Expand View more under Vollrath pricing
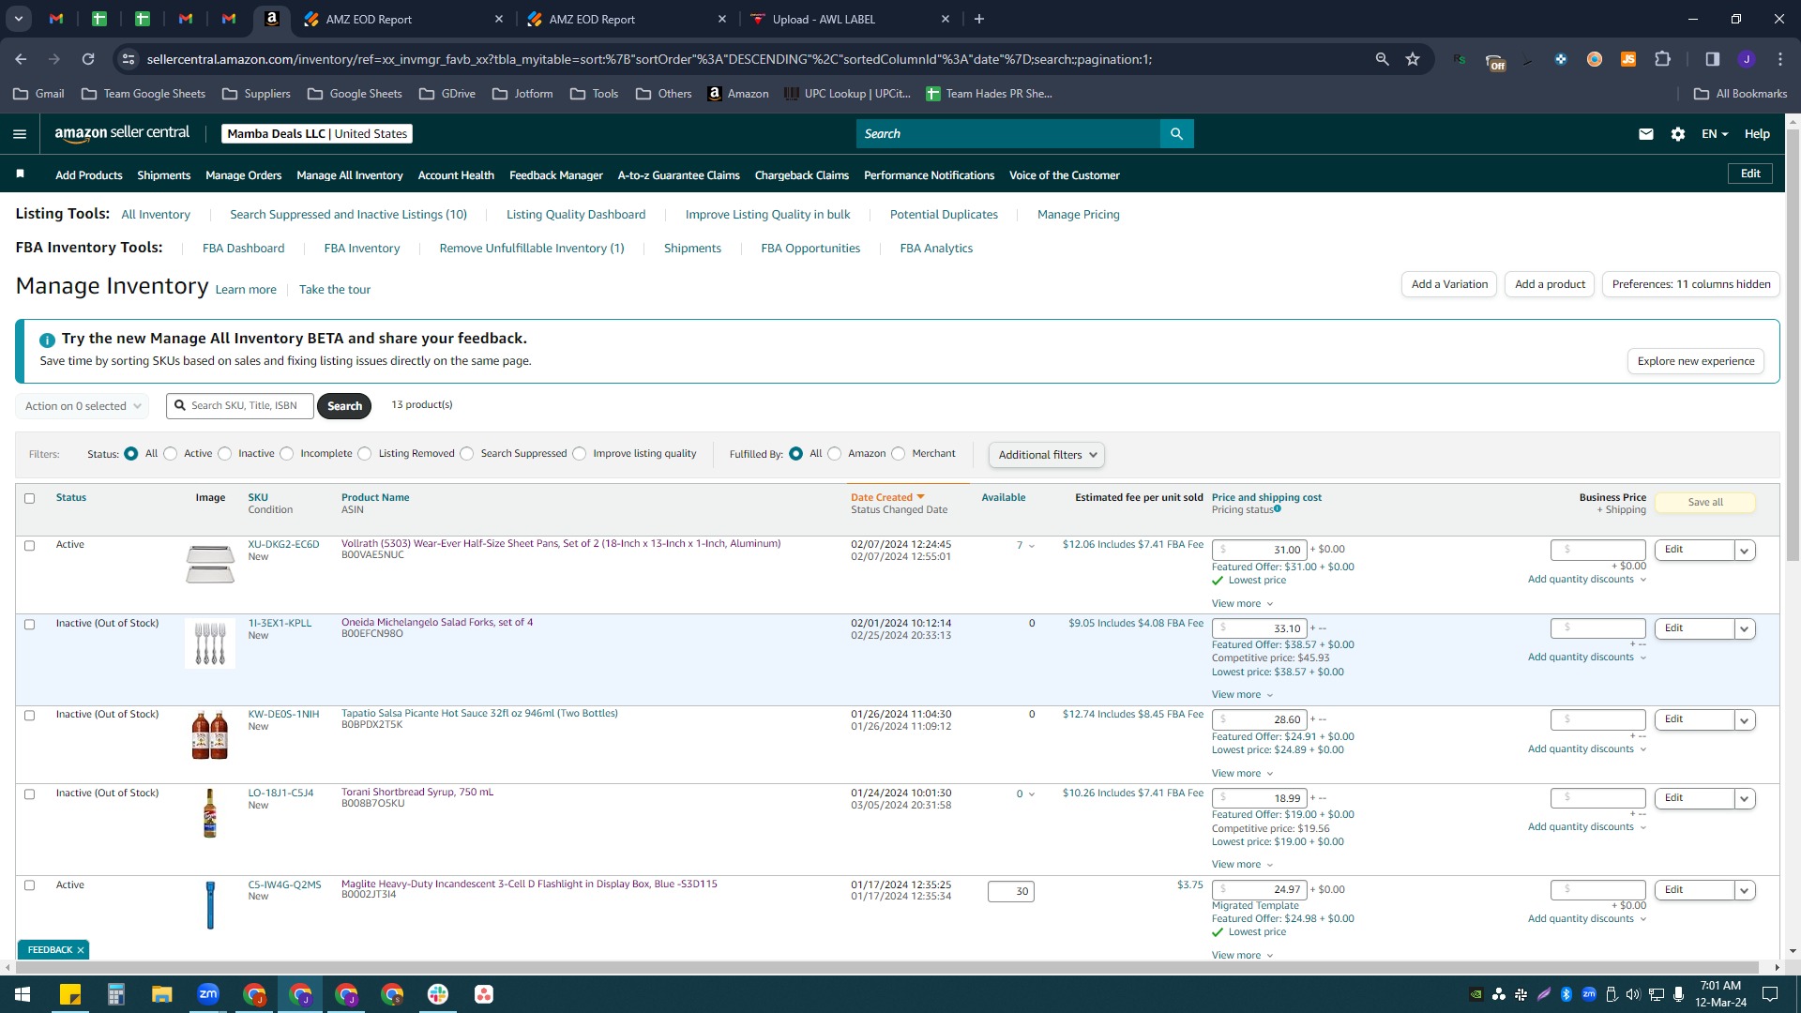The width and height of the screenshot is (1801, 1013). click(x=1242, y=603)
